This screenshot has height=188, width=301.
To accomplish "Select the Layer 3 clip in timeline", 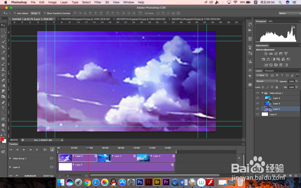I will point(117,158).
